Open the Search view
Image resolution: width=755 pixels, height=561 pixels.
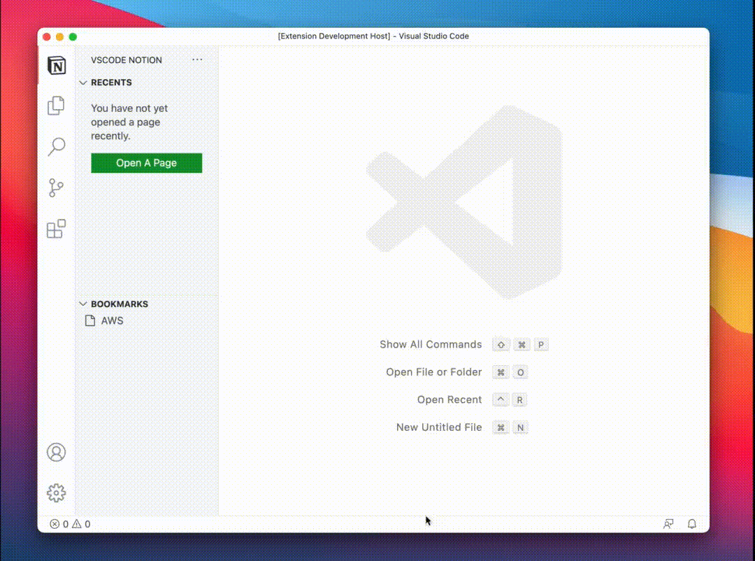click(57, 146)
